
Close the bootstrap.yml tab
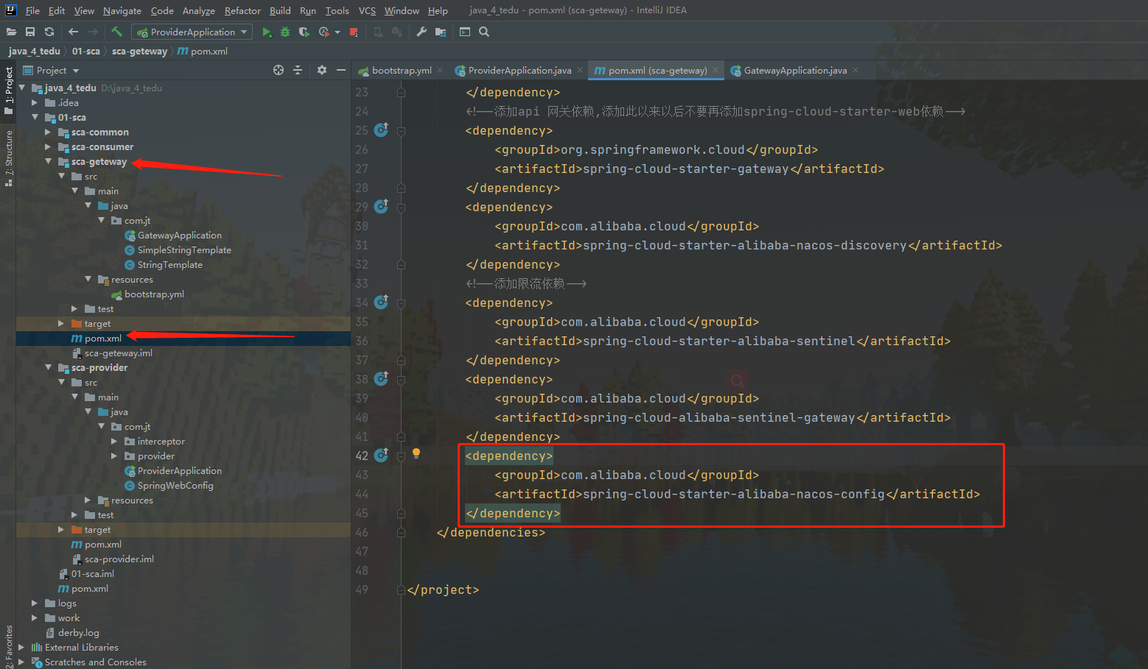(440, 70)
